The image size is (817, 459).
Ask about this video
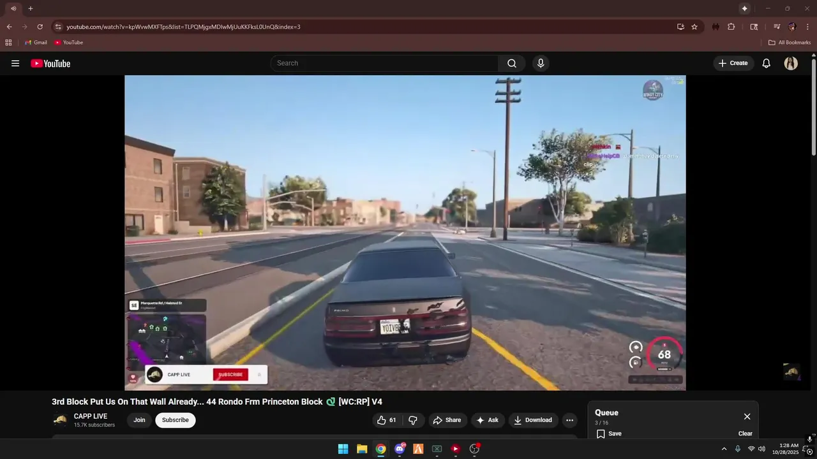coord(487,420)
